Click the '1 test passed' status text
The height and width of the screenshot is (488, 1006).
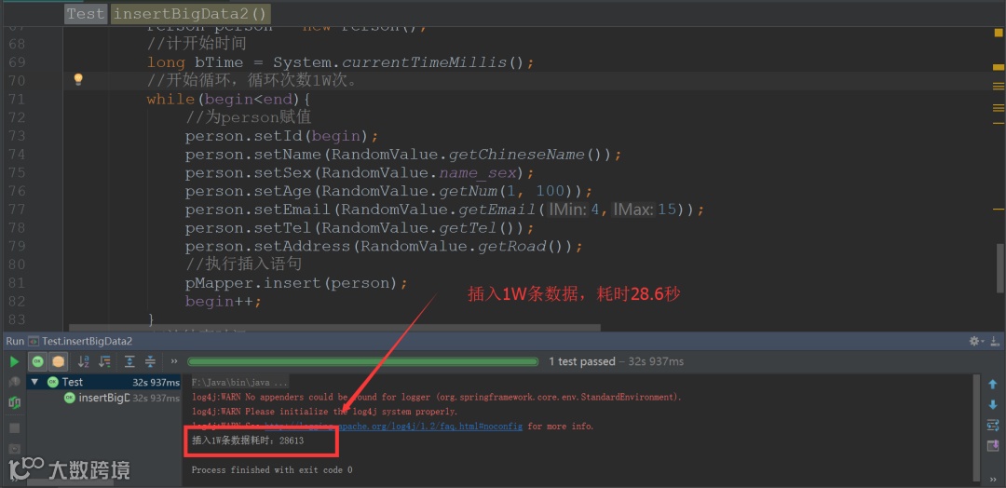pyautogui.click(x=582, y=361)
